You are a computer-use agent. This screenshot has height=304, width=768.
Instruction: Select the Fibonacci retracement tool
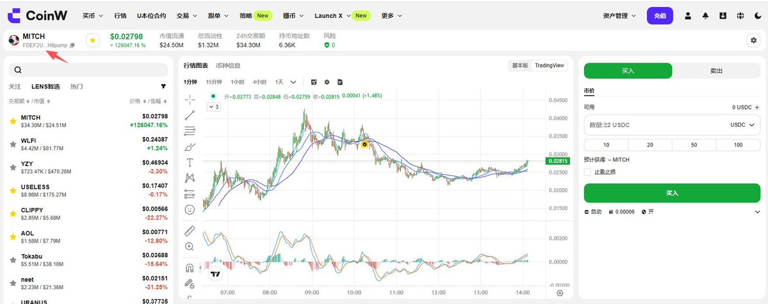pyautogui.click(x=190, y=131)
